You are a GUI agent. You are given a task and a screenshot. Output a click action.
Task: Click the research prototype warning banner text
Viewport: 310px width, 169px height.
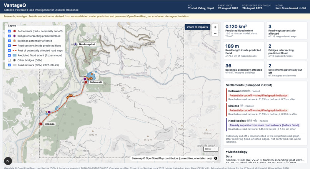tap(96, 17)
